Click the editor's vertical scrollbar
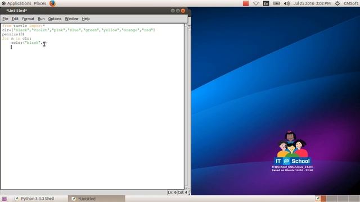Viewport: 360px width, 202px height. (186, 107)
